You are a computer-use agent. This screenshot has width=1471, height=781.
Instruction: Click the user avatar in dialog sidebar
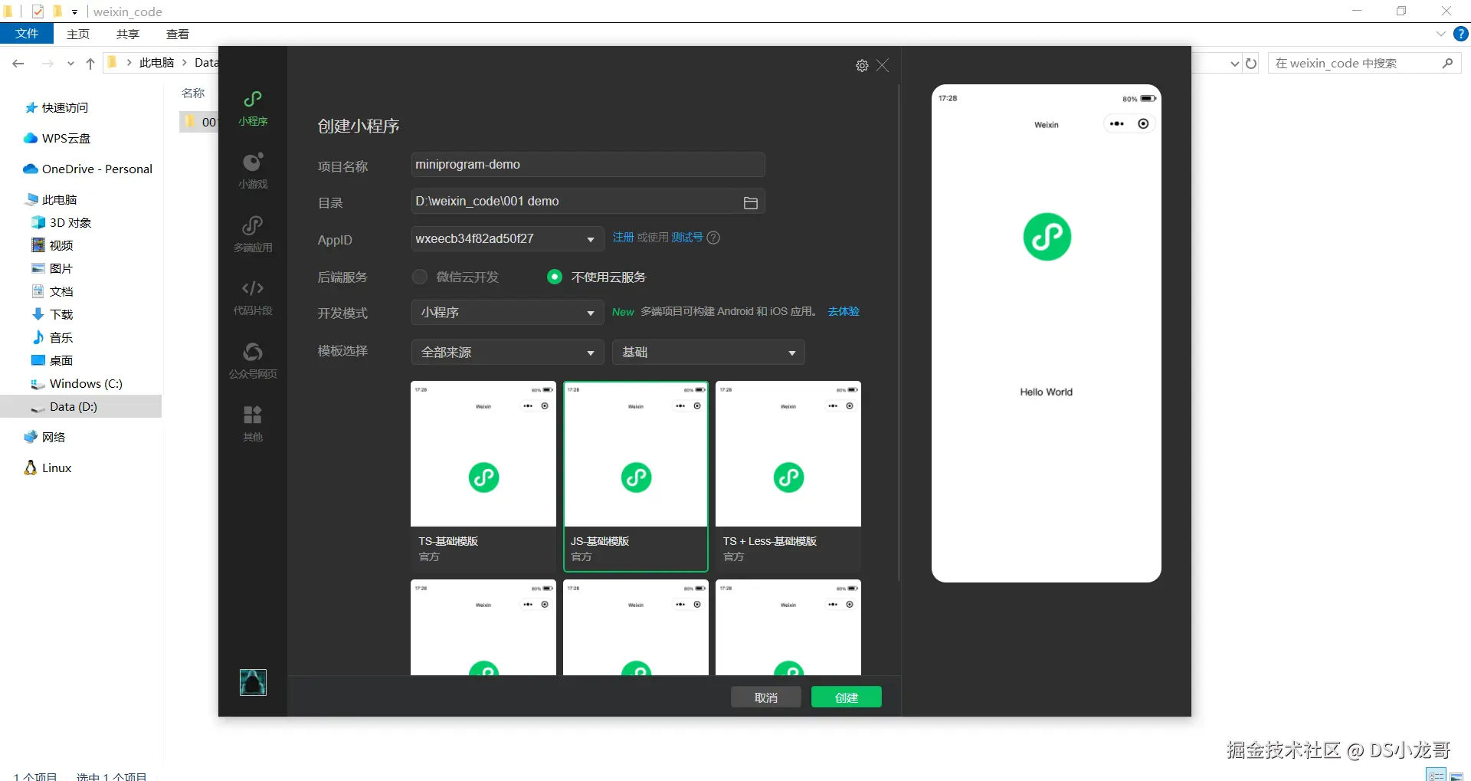click(253, 682)
